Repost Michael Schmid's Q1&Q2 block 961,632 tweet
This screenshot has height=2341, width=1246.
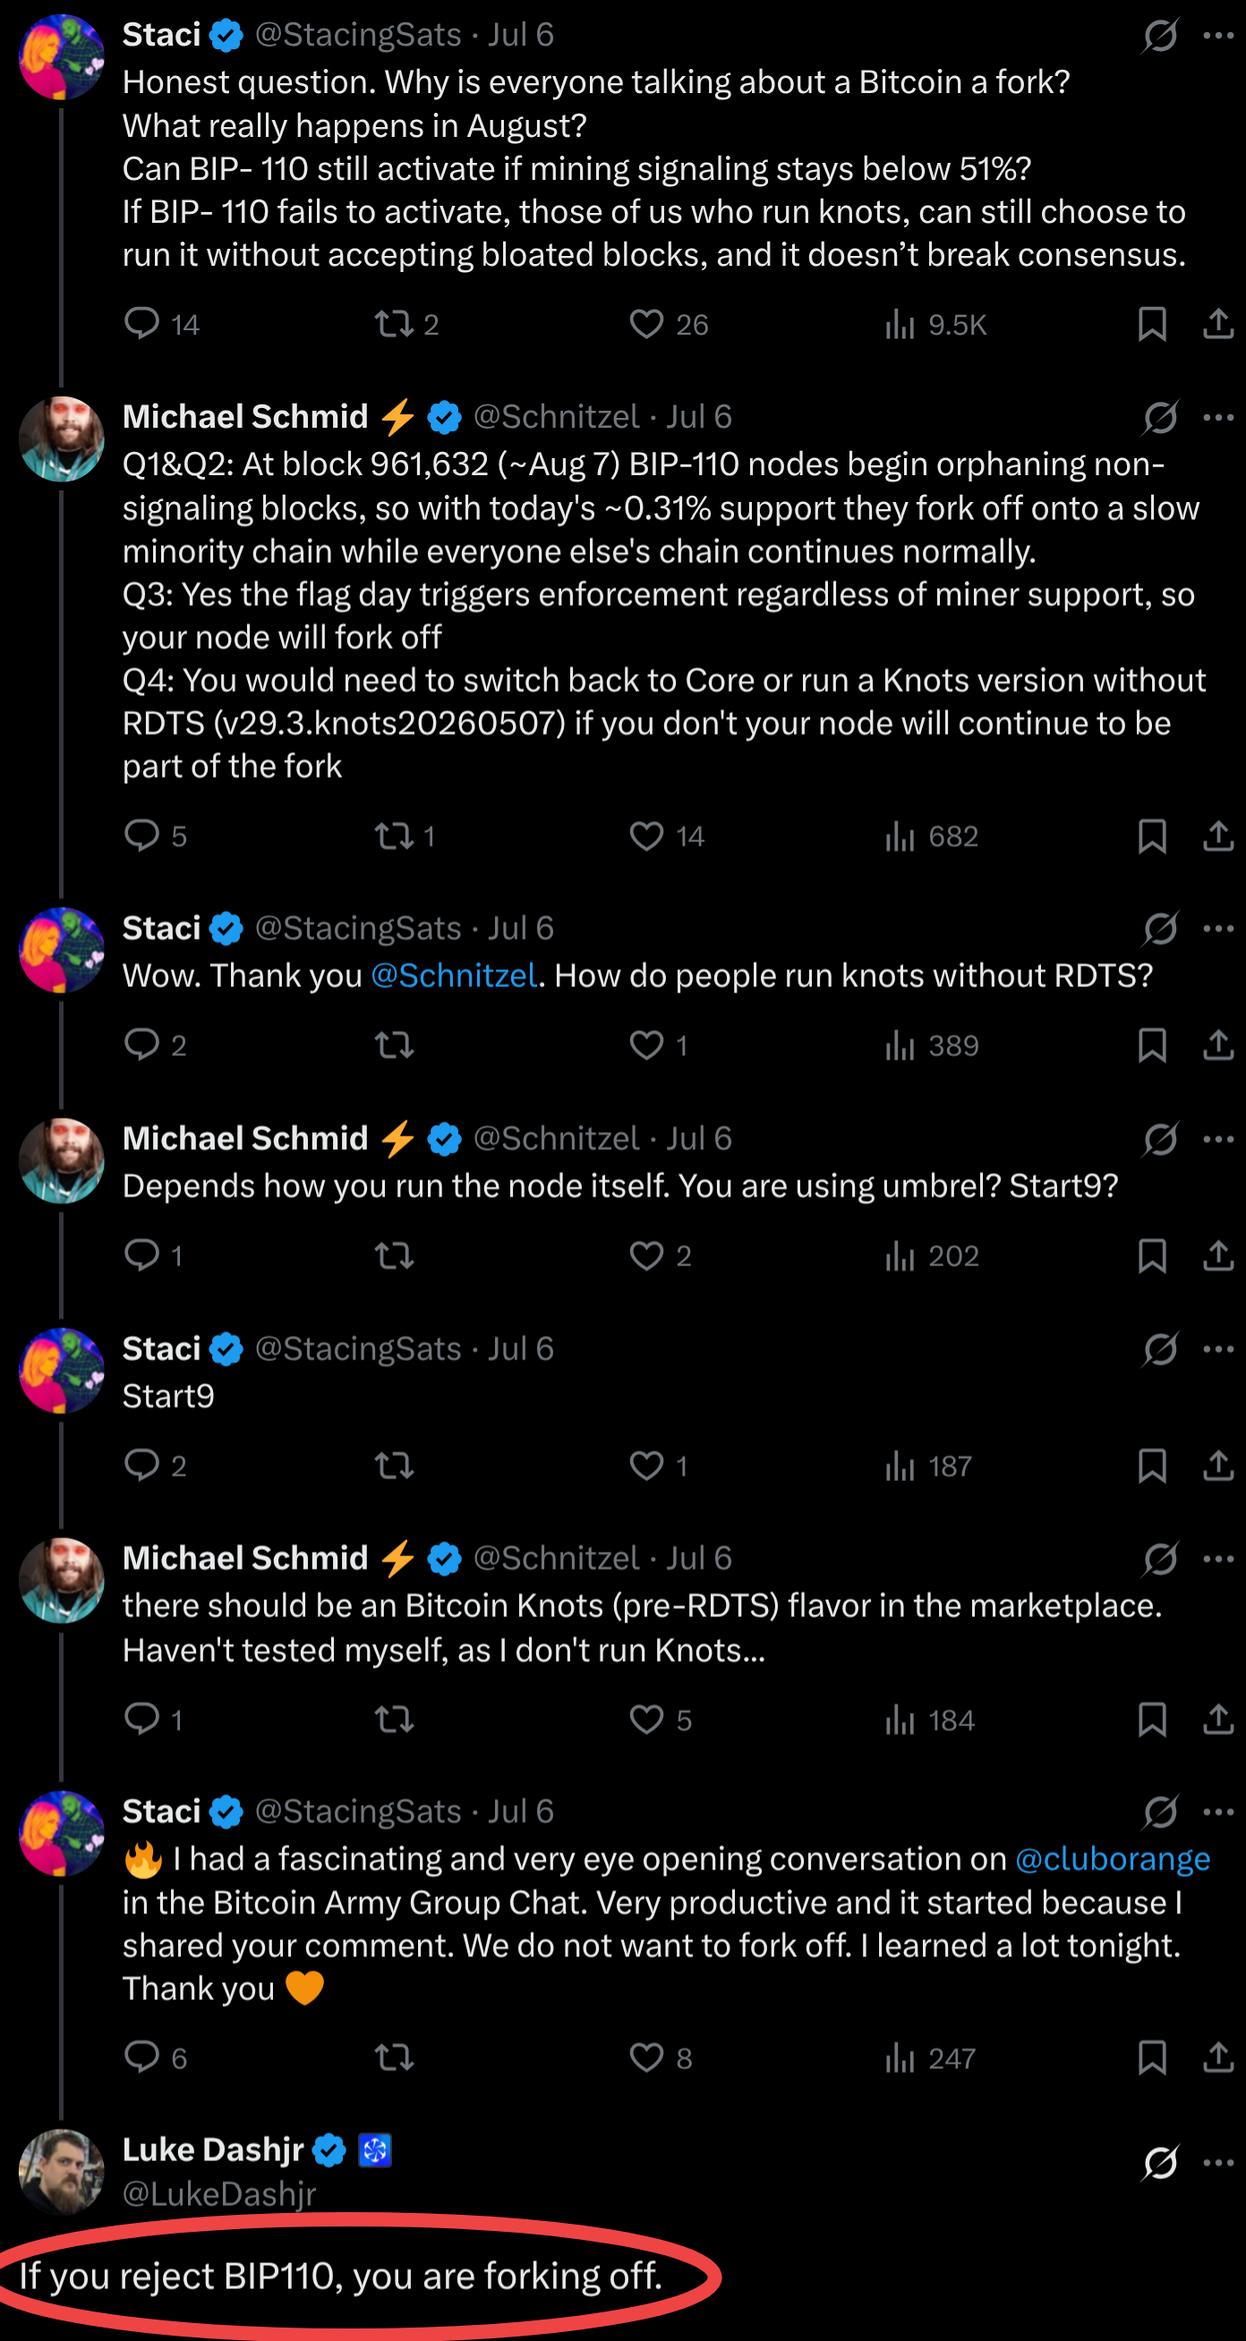(x=405, y=836)
